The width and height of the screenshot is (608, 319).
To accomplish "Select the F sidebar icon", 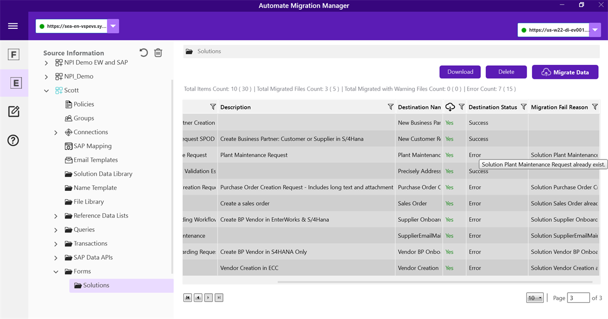I will tap(14, 55).
